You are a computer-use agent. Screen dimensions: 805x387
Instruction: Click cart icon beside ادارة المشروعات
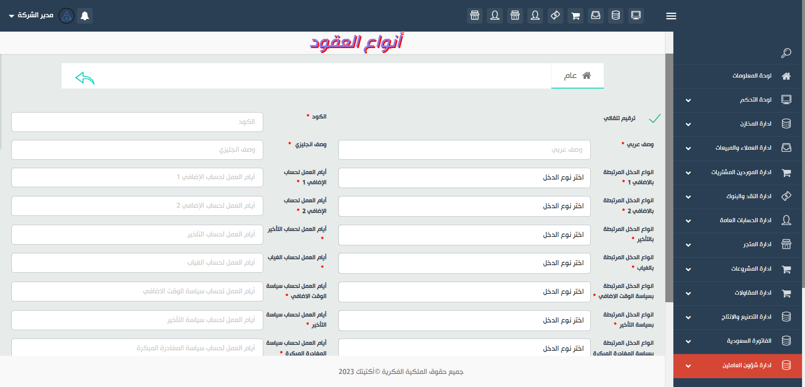(x=786, y=269)
